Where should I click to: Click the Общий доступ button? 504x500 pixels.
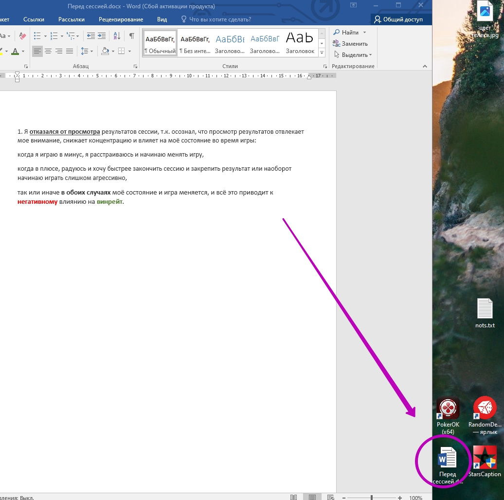pyautogui.click(x=398, y=19)
